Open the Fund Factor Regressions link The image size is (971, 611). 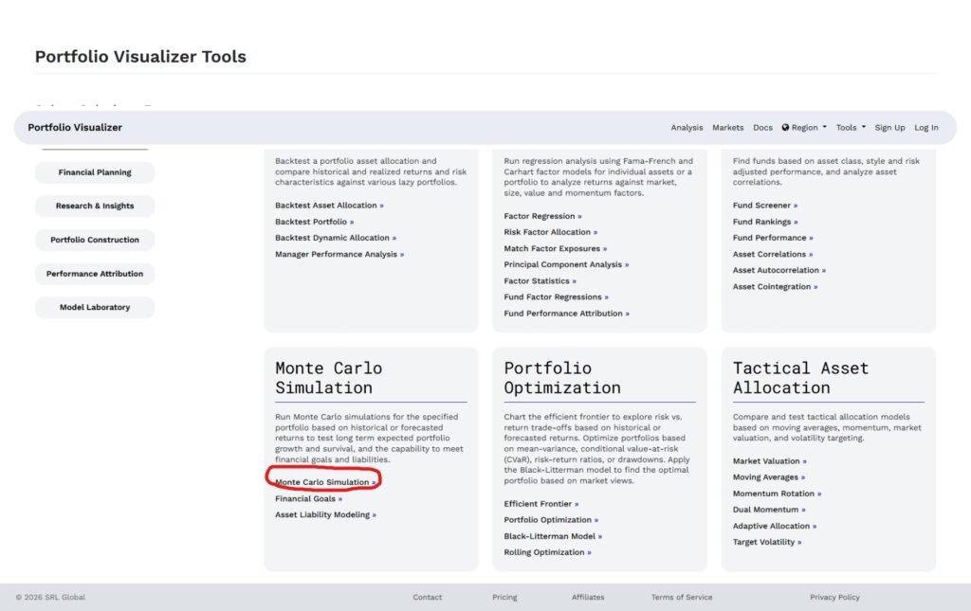point(556,297)
